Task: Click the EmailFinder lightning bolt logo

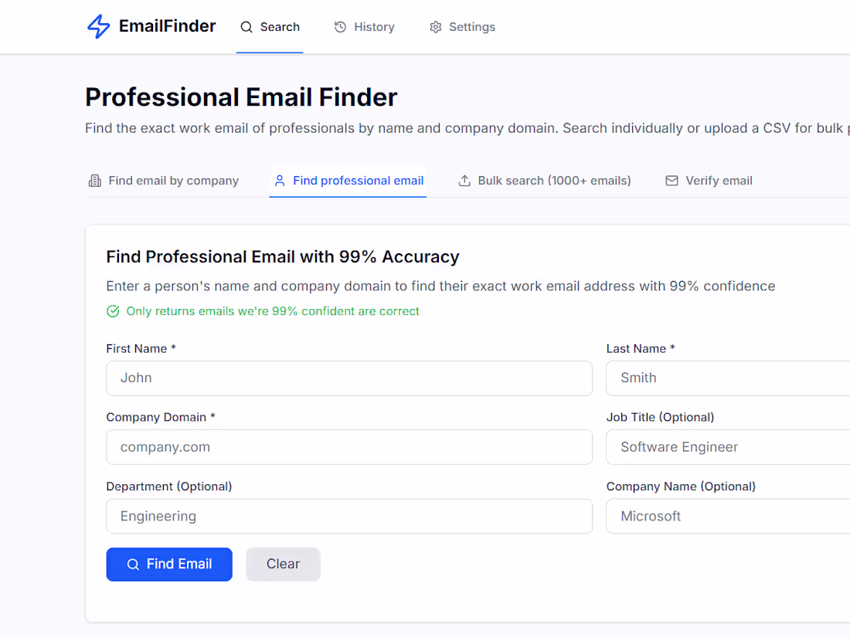Action: (x=99, y=26)
